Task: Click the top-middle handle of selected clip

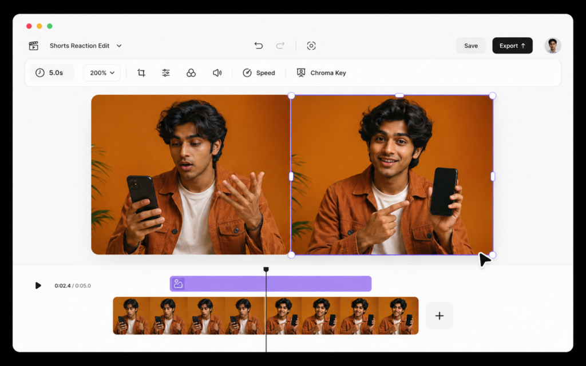Action: click(x=399, y=96)
